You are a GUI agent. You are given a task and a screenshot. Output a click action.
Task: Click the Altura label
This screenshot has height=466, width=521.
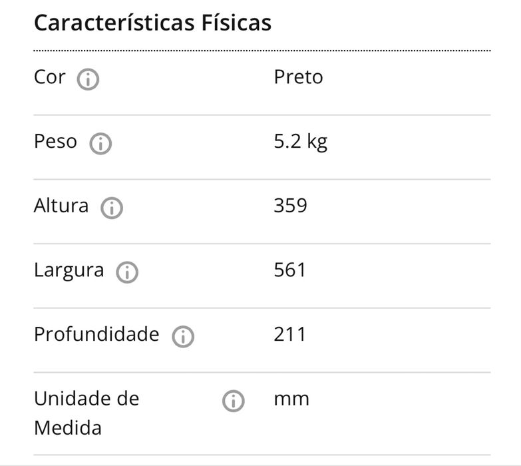point(61,206)
